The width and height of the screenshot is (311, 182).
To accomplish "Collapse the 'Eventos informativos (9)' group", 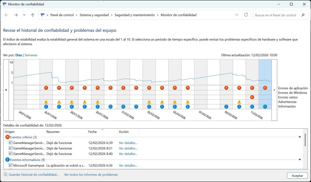I will click(x=299, y=160).
